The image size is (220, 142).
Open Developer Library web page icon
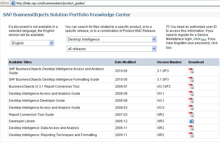(191, 121)
